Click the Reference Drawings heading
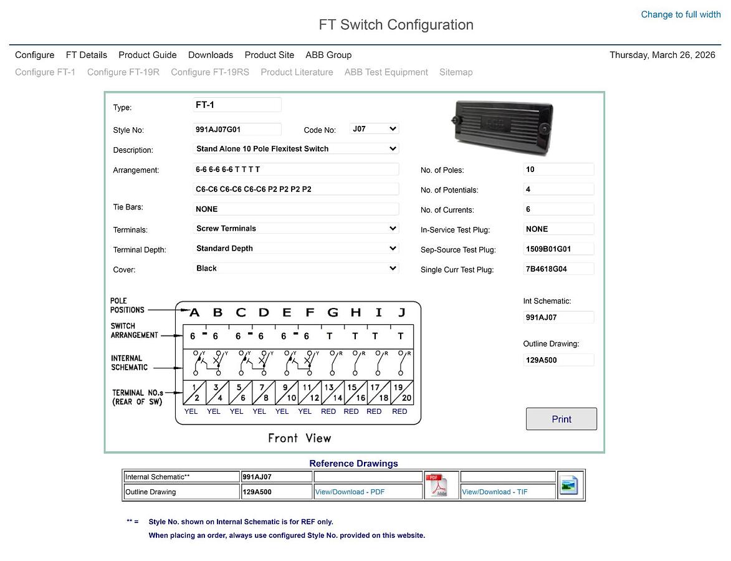 tap(353, 464)
